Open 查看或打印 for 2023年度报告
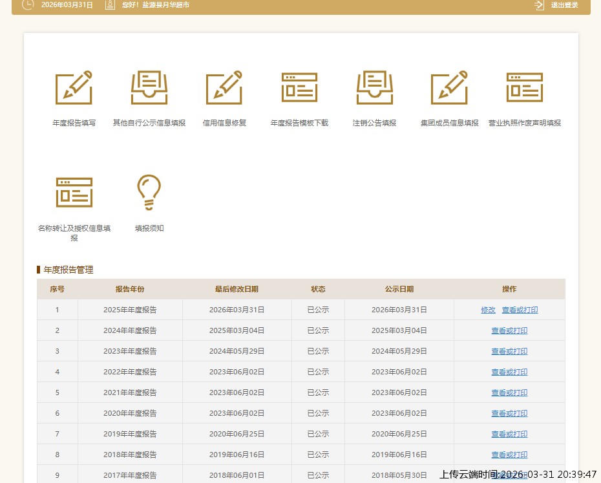This screenshot has height=483, width=601. point(509,351)
